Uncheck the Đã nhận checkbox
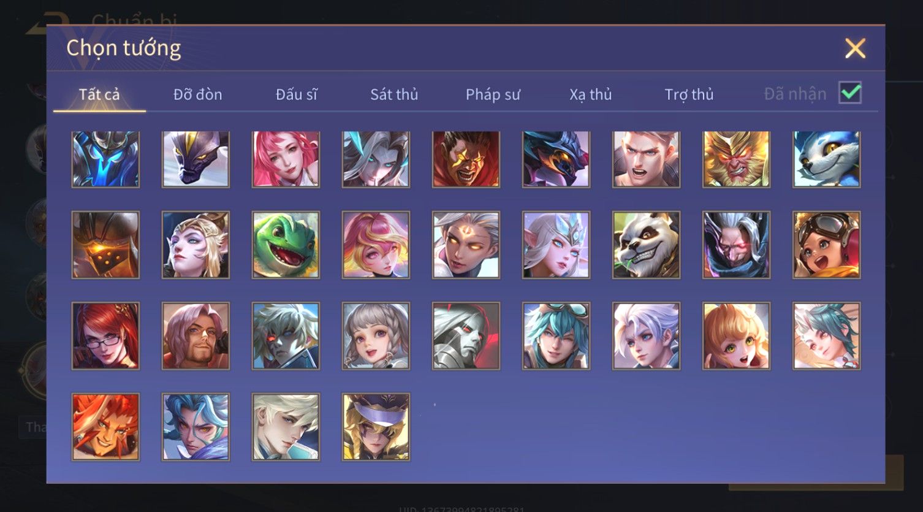Viewport: 923px width, 512px height. coord(850,93)
